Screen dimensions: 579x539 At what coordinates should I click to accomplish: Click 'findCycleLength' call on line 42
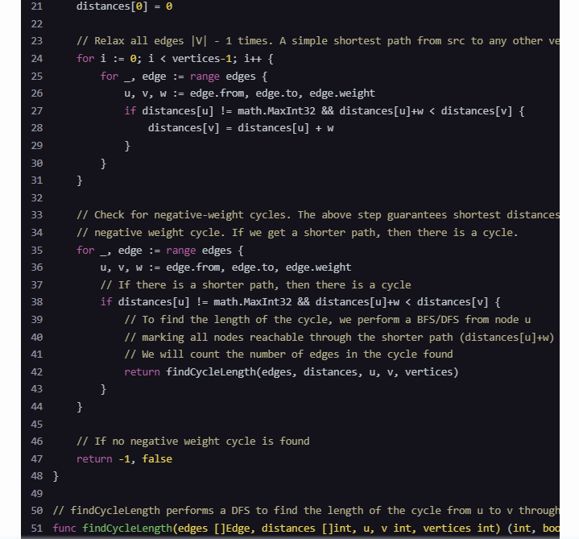[x=211, y=371]
